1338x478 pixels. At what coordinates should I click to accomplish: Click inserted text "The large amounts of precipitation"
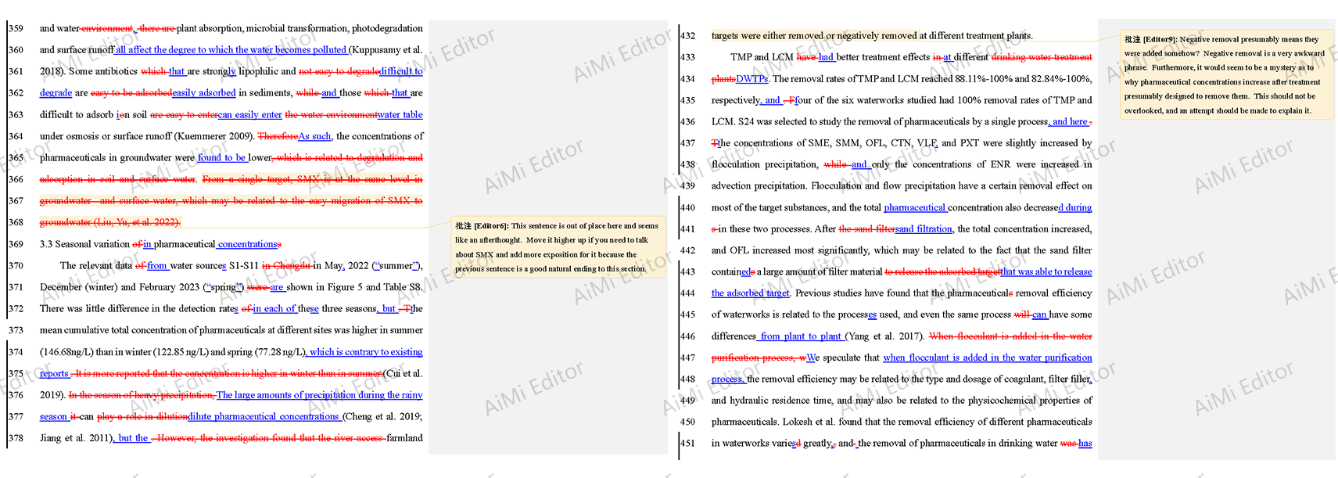287,395
